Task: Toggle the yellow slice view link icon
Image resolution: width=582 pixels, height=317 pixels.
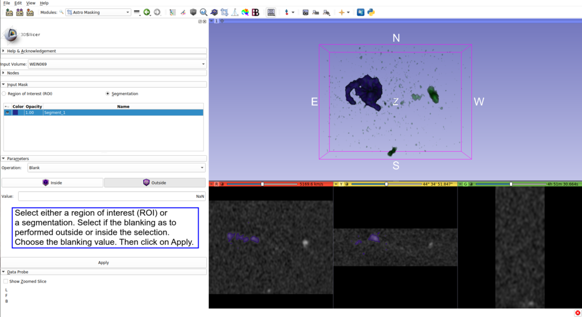Action: [346, 184]
